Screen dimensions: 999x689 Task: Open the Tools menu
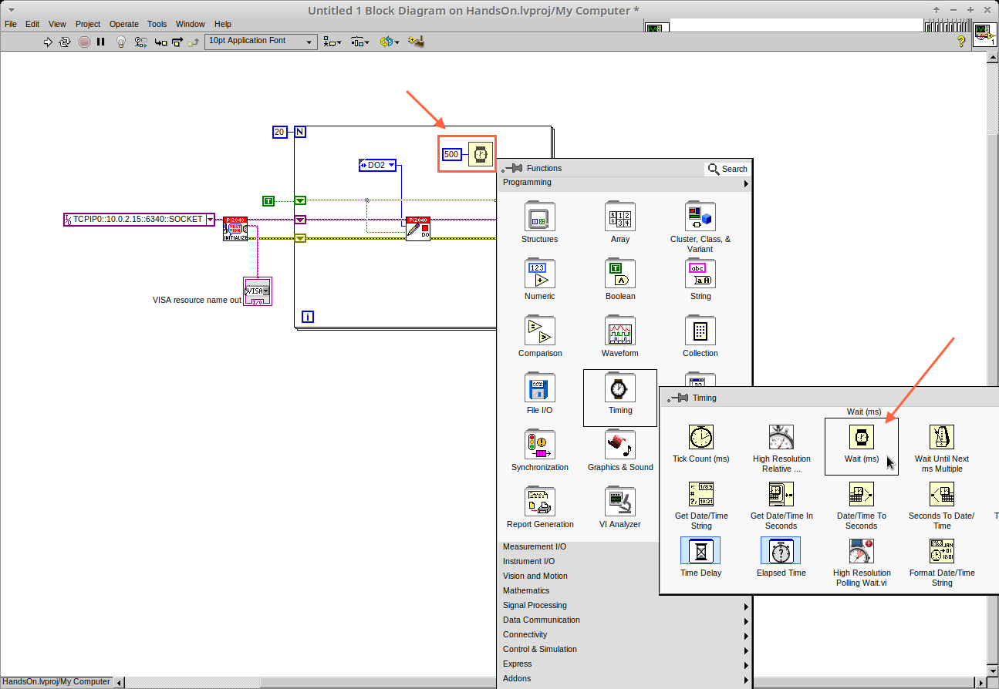click(157, 24)
